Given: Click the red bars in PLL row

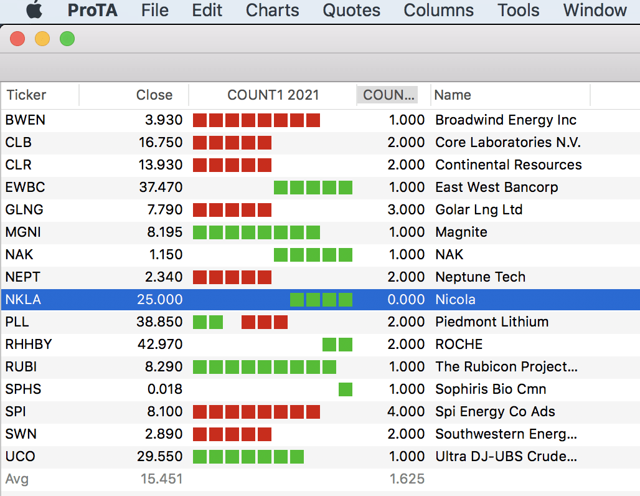Looking at the screenshot, I should coord(265,322).
